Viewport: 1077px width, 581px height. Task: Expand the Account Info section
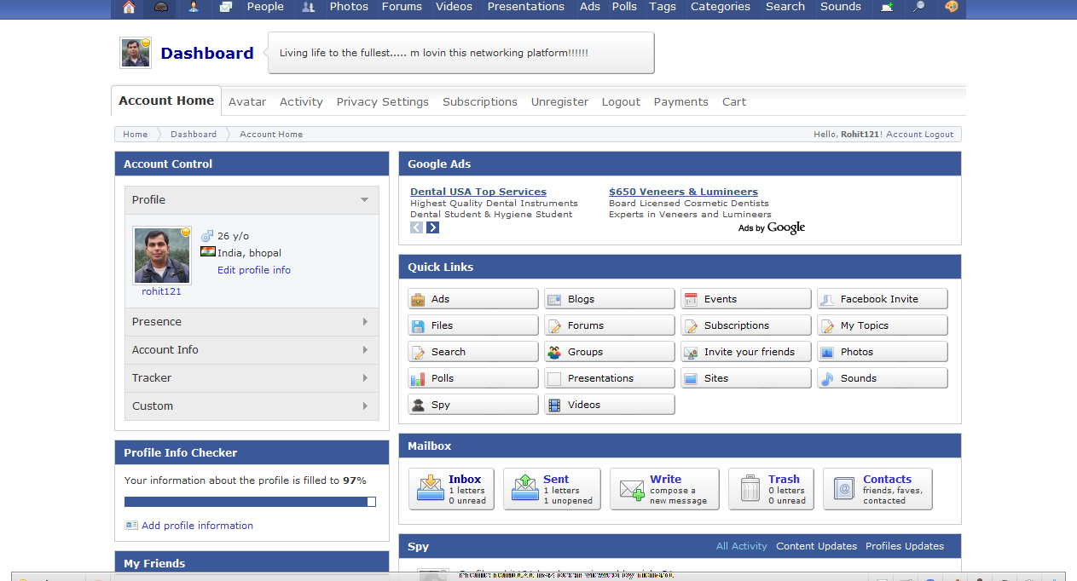coord(252,350)
